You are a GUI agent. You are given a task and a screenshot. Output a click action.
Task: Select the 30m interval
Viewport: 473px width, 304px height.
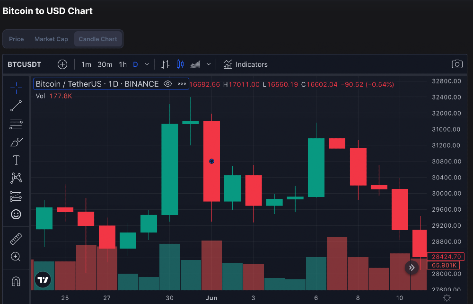[105, 64]
